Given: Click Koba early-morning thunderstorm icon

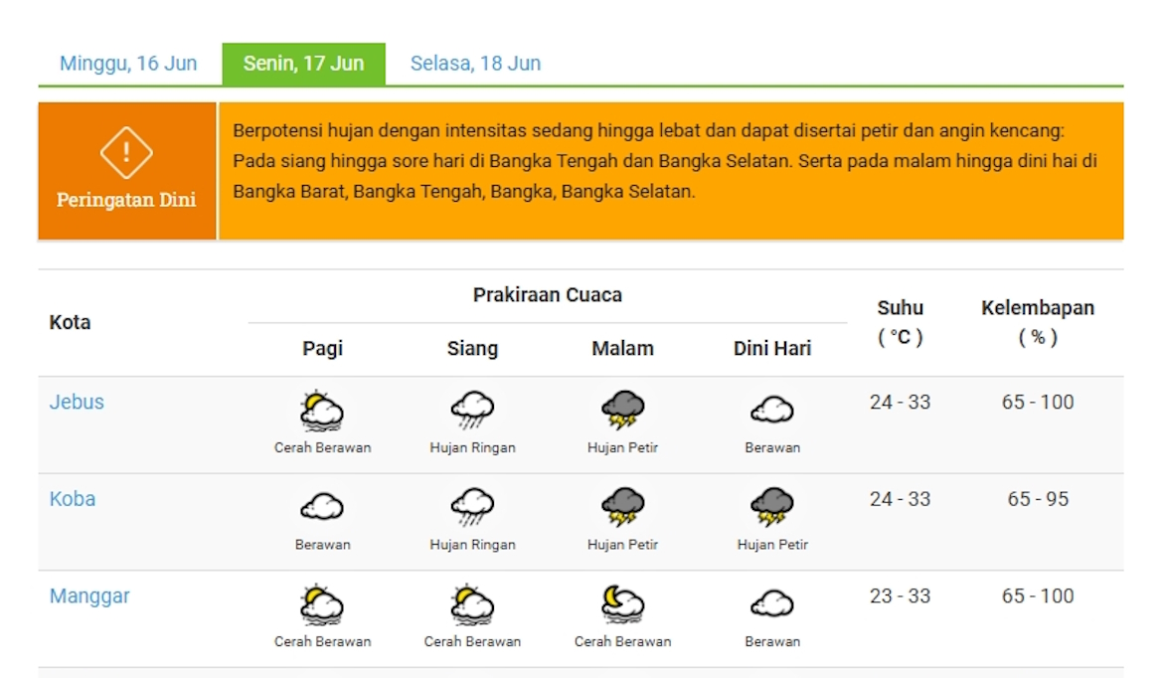Looking at the screenshot, I should (772, 507).
